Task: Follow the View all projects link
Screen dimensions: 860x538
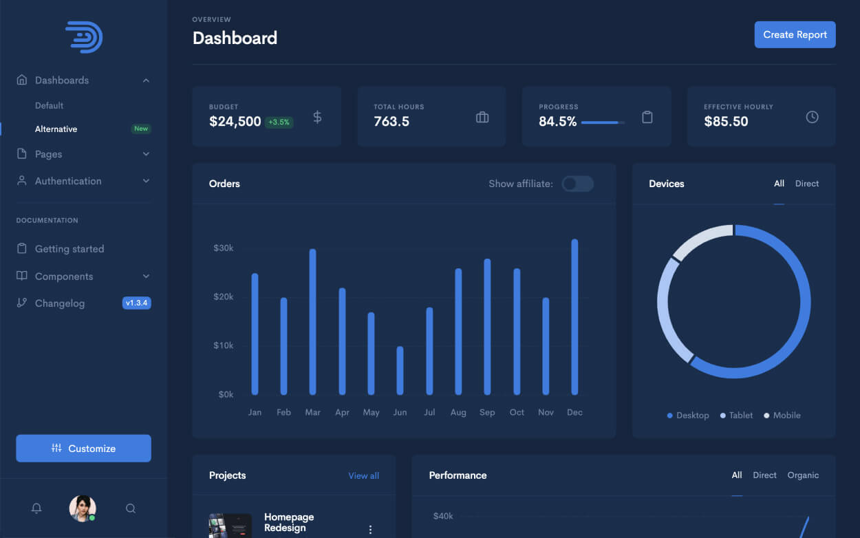Action: [x=363, y=475]
